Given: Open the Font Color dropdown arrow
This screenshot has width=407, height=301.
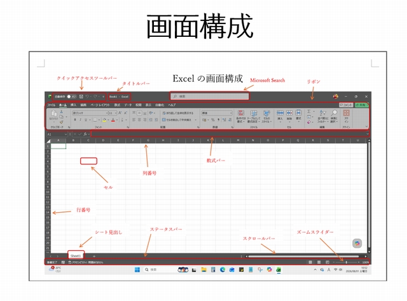Looking at the screenshot, I should pos(117,120).
